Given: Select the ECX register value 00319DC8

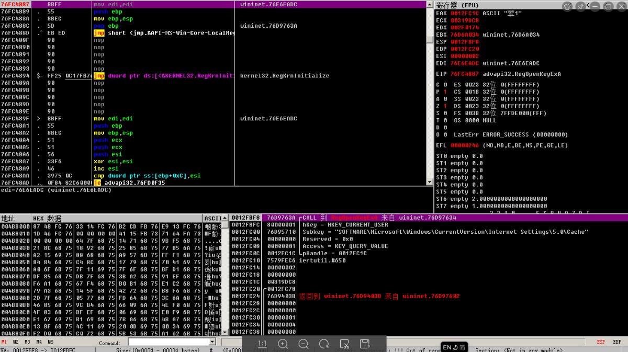Looking at the screenshot, I should 465,20.
